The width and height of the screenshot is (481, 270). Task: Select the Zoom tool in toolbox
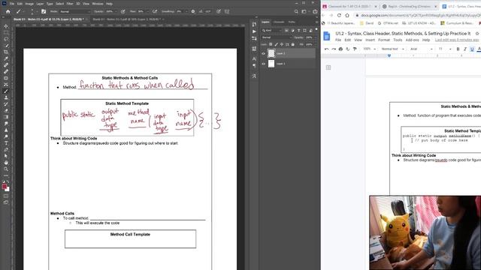click(6, 169)
